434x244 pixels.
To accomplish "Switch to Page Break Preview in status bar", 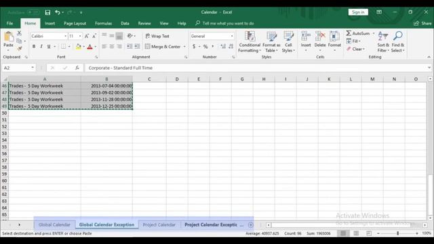I will 369,233.
